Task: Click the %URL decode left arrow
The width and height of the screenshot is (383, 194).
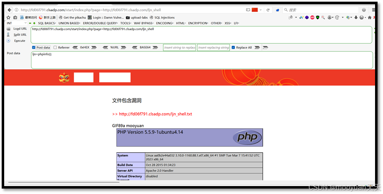Action: (x=105, y=48)
